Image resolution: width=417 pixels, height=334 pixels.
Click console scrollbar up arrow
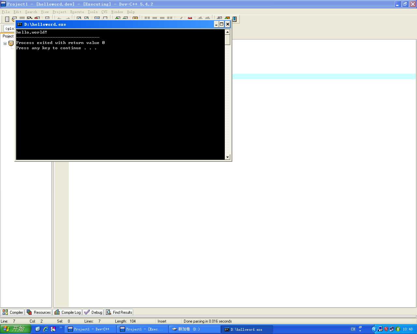click(x=227, y=32)
